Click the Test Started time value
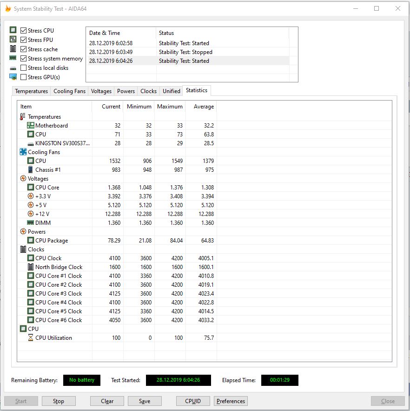This screenshot has height=411, width=410. coord(179,380)
